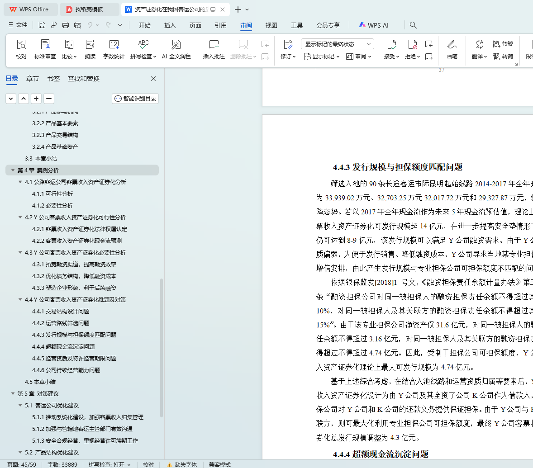
Task: Click the save icon in quick toolbar
Action: pyautogui.click(x=42, y=25)
